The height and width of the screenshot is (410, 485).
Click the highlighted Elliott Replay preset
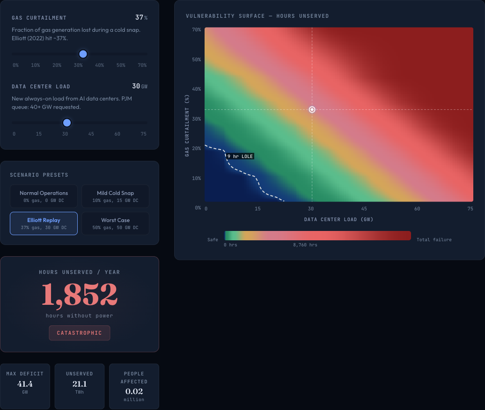(44, 223)
